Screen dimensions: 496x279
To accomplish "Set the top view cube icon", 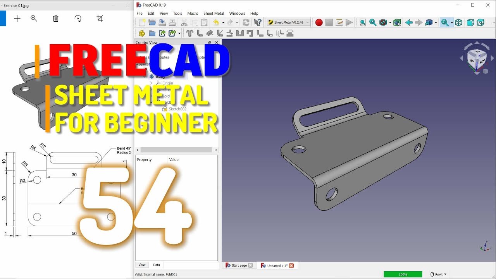I will pyautogui.click(x=480, y=22).
